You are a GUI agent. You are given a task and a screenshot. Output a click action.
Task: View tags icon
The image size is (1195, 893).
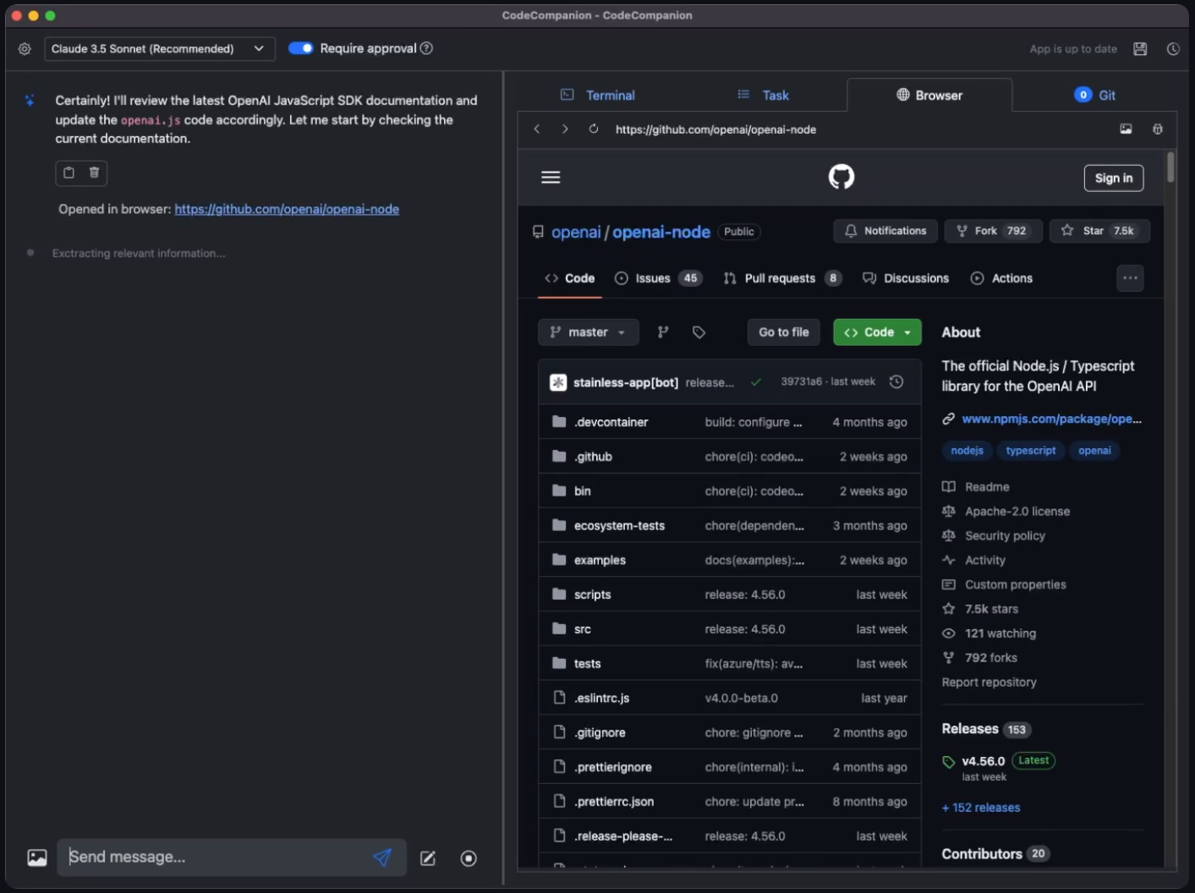click(699, 332)
